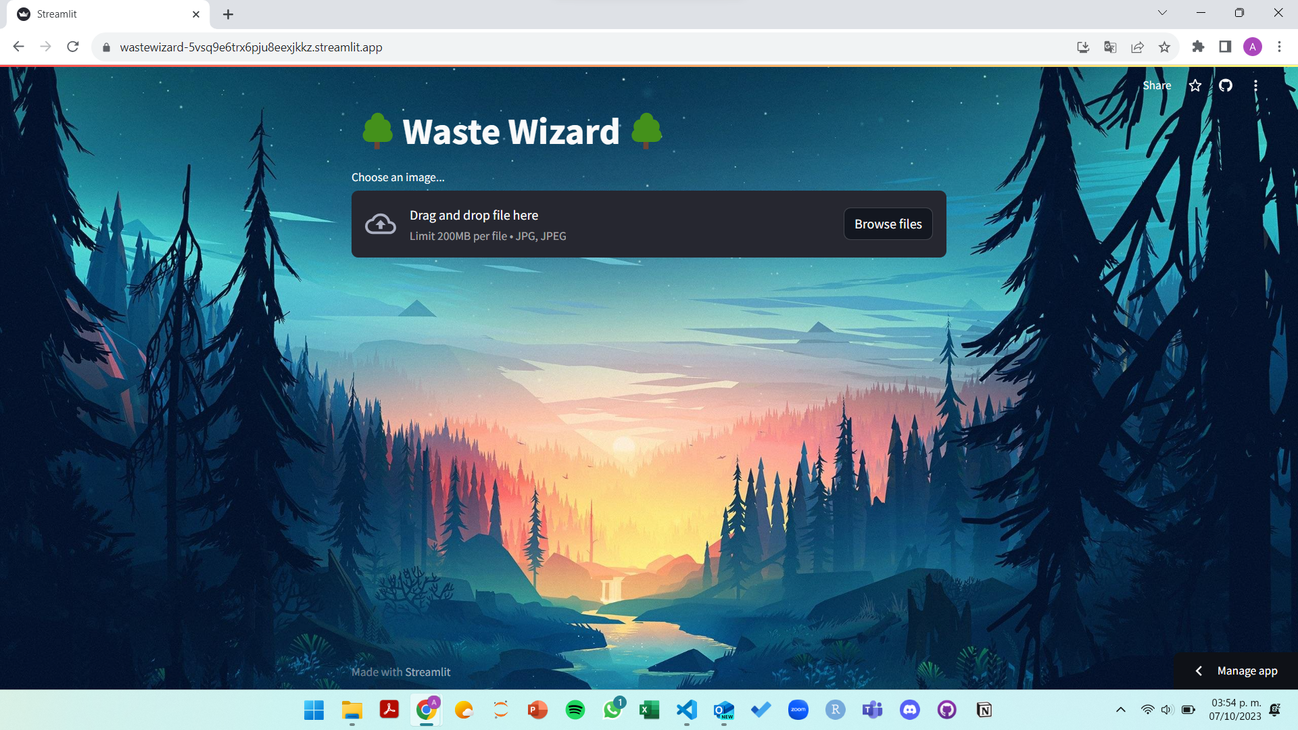Toggle the Chrome side panel
The width and height of the screenshot is (1298, 730).
(x=1225, y=47)
